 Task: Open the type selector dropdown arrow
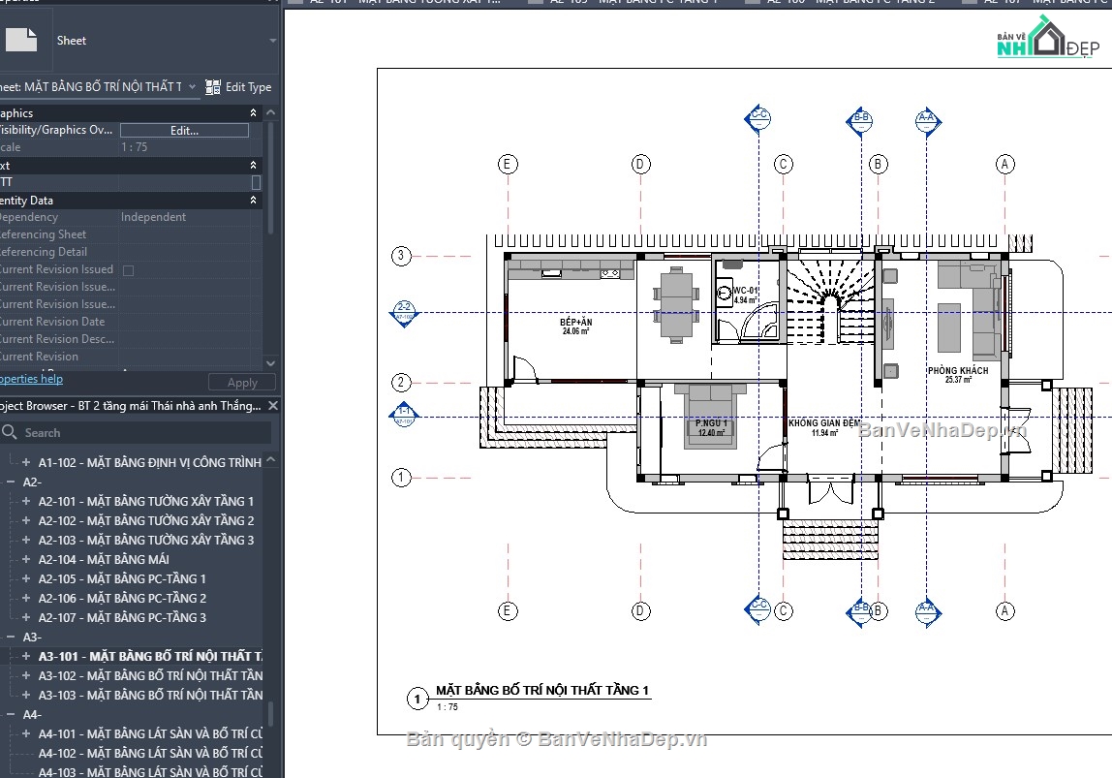point(273,41)
